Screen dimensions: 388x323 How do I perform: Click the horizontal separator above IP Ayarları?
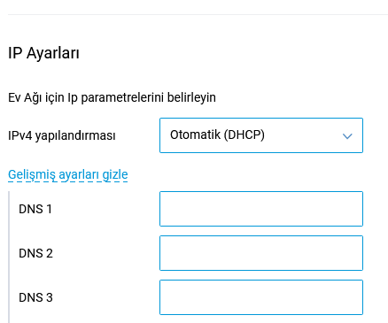click(198, 14)
